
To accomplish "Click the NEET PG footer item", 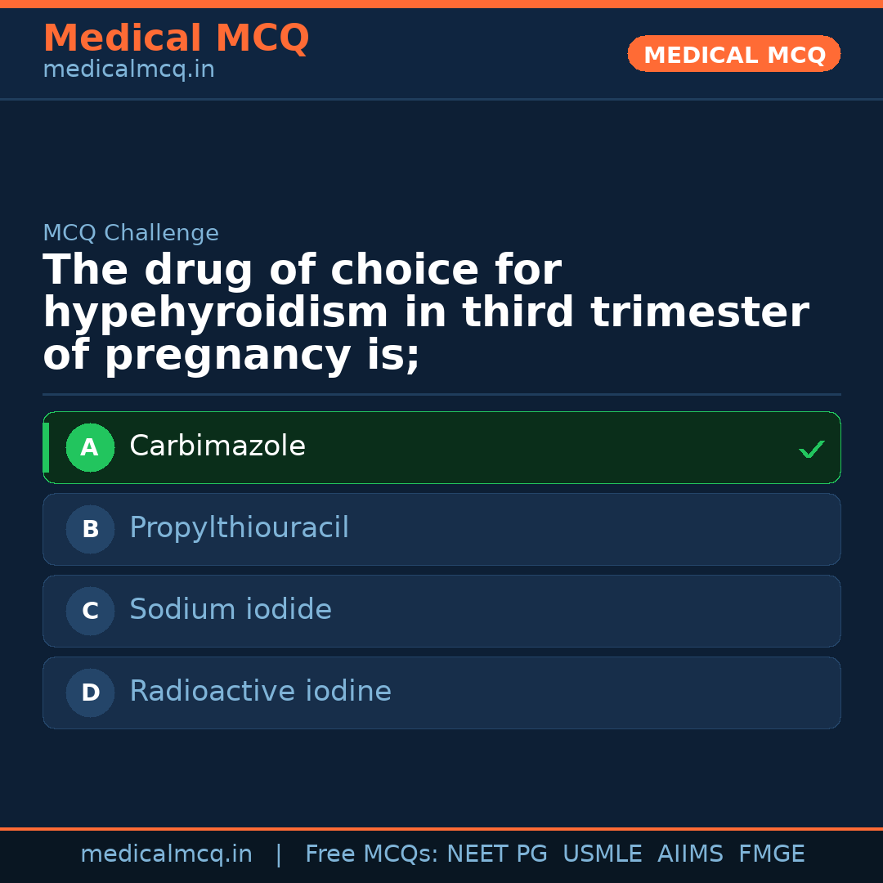I will [x=497, y=854].
